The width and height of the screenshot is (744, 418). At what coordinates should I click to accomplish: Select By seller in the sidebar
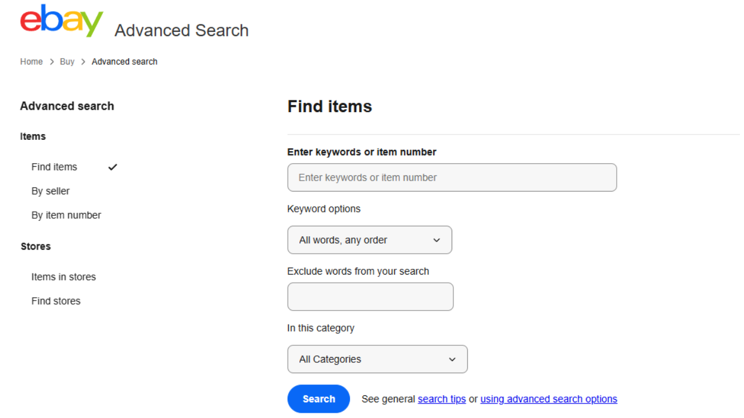50,190
